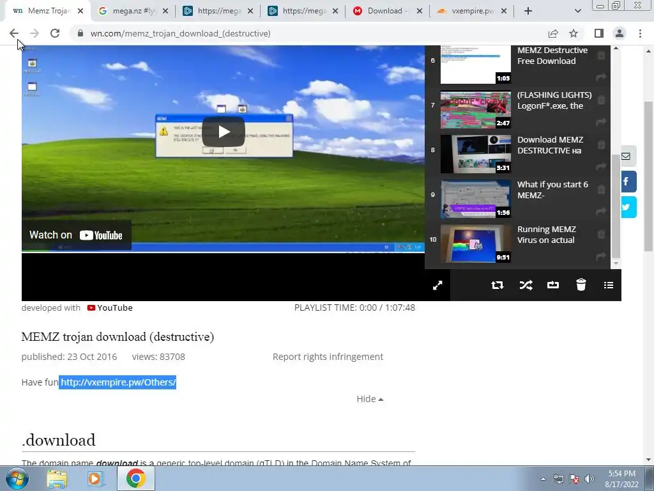Show hidden system tray icons
Viewport: 654px width, 491px height.
click(543, 479)
